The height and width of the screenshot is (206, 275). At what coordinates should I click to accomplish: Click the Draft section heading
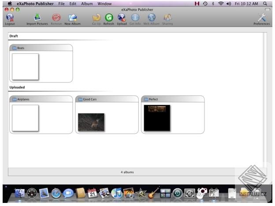(14, 36)
